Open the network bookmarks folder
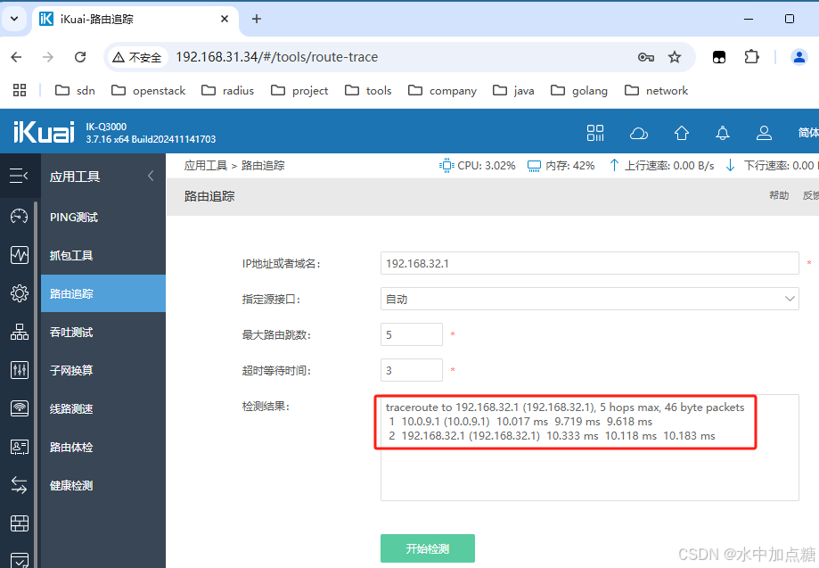 [656, 90]
